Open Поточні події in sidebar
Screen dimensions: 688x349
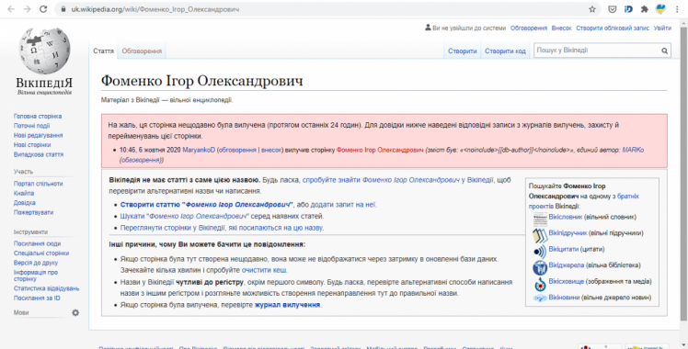(31, 126)
